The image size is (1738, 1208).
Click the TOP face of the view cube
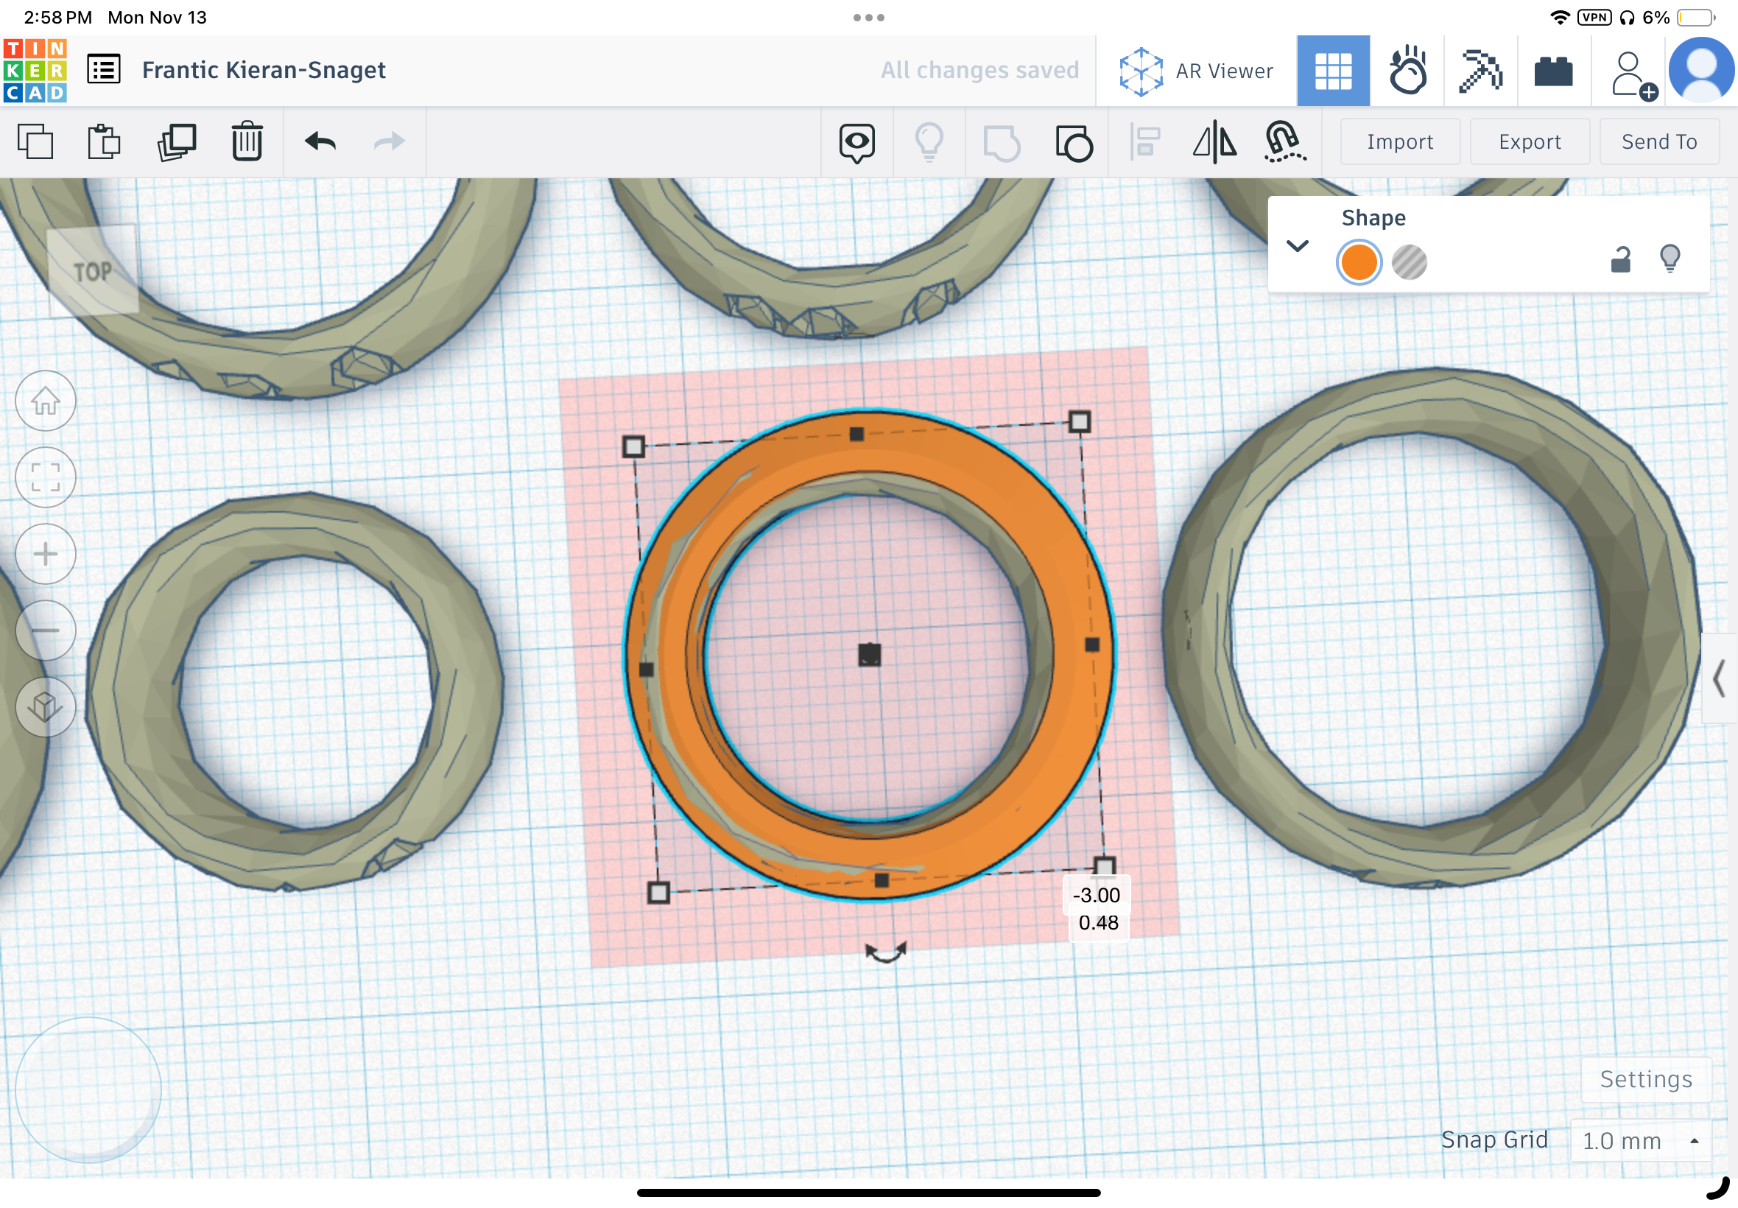[x=92, y=273]
